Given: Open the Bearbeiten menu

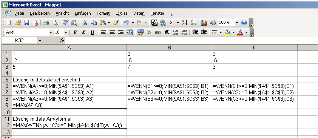Looking at the screenshot, I should pos(40,13).
